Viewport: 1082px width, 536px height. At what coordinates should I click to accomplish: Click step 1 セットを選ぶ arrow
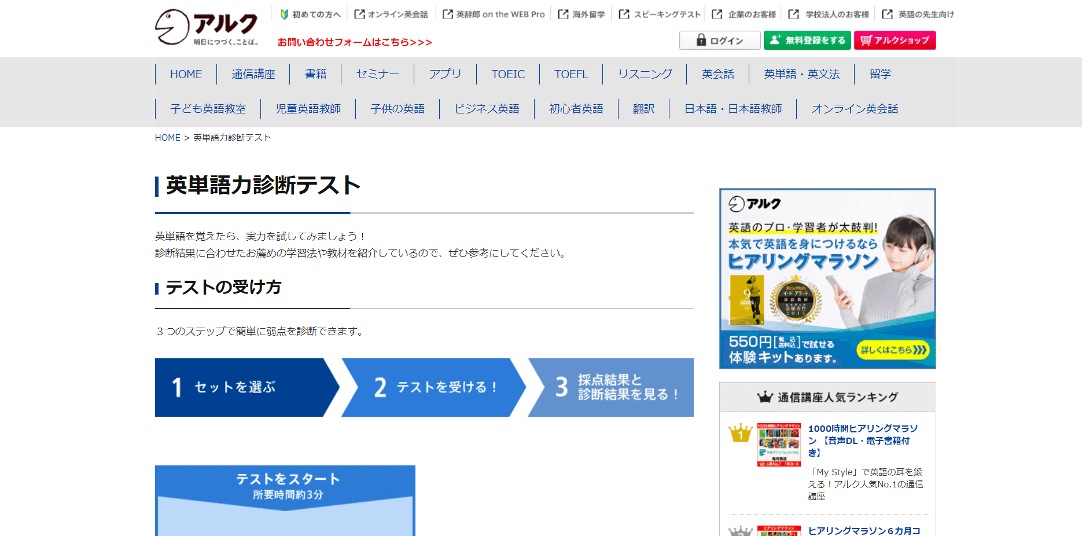[x=243, y=387]
